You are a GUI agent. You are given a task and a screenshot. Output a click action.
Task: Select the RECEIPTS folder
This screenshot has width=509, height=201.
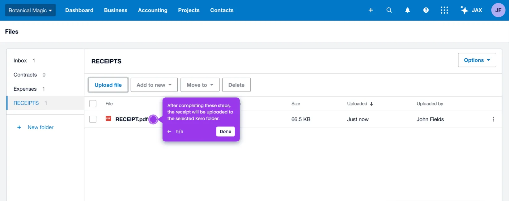45,103
